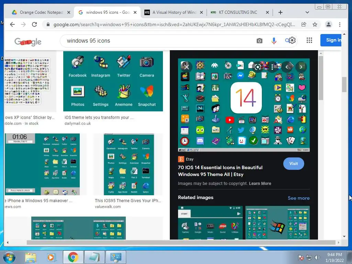The image size is (352, 264).
Task: Expand the tab search dropdown
Action: (307, 12)
